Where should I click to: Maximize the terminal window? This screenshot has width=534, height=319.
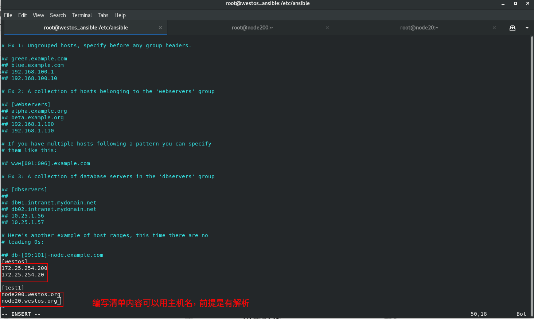(x=515, y=3)
